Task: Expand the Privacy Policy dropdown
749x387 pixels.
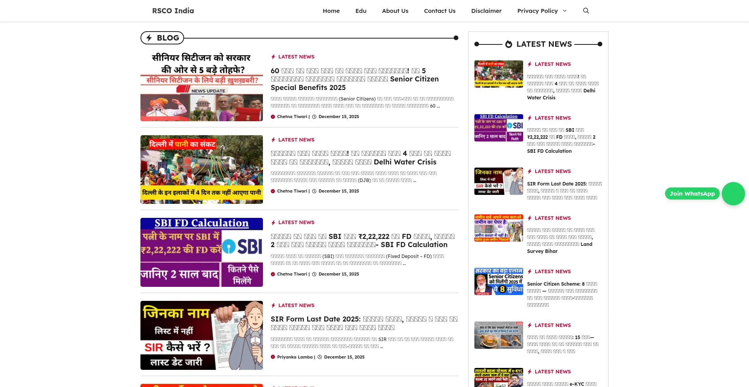Action: (541, 11)
